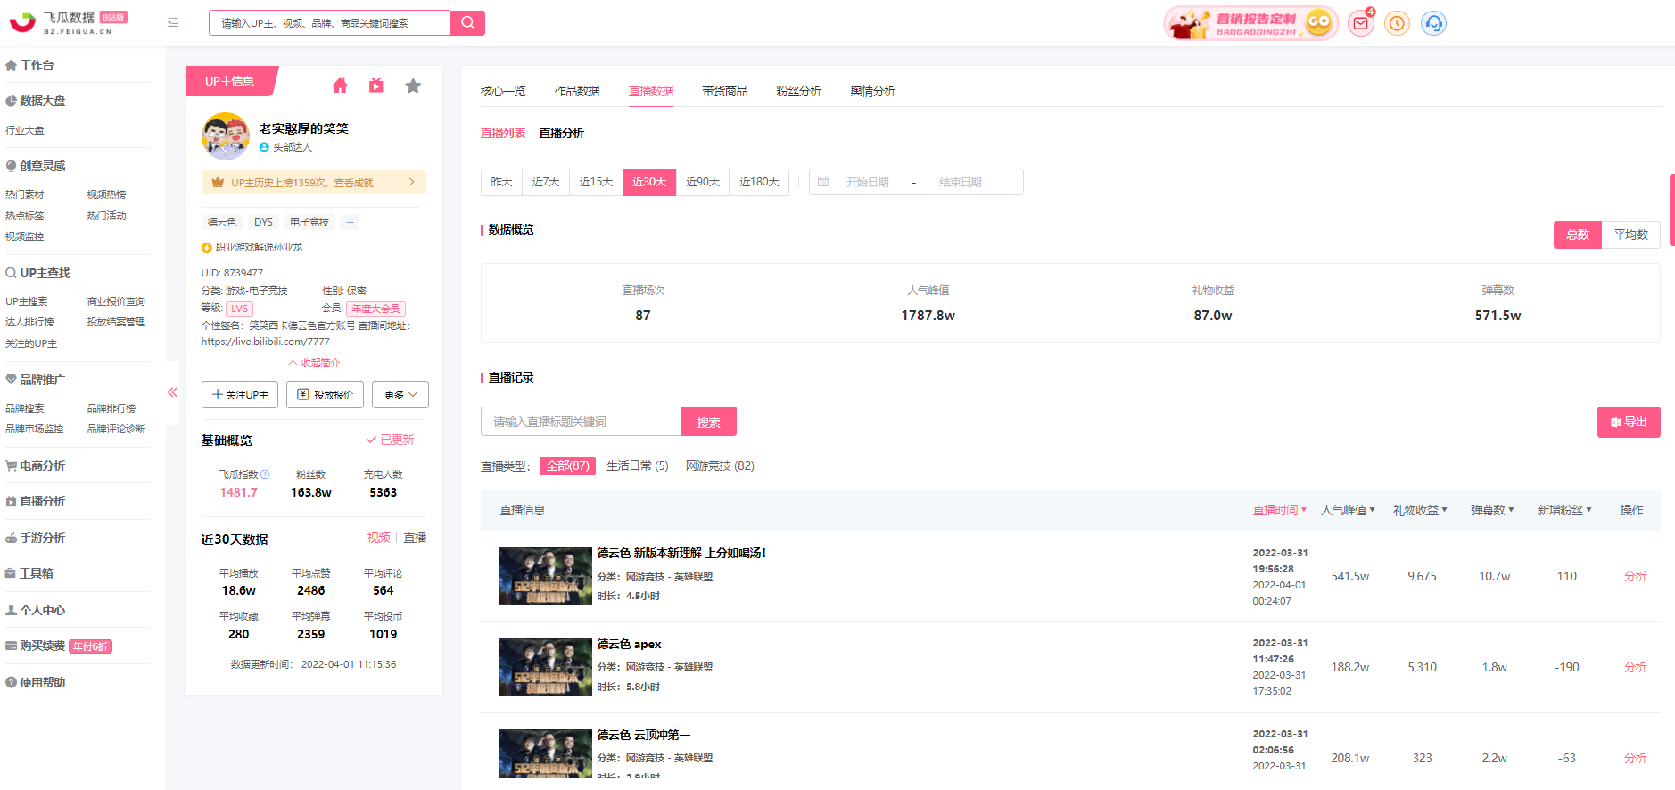The image size is (1675, 790).
Task: Open the history ranking achievements banner
Action: [x=314, y=182]
